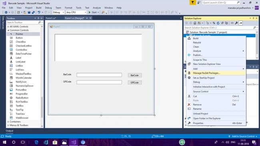Screen dimensions: 260x146
Task: Select the DateTimePicker control in Toolbox
Action: click(x=23, y=54)
